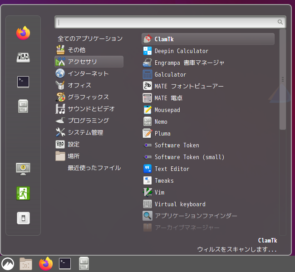Open terminal from the taskbar
This screenshot has height=272, width=295.
[x=65, y=264]
